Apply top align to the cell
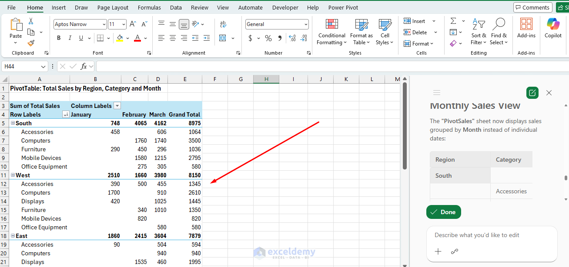 coord(161,24)
